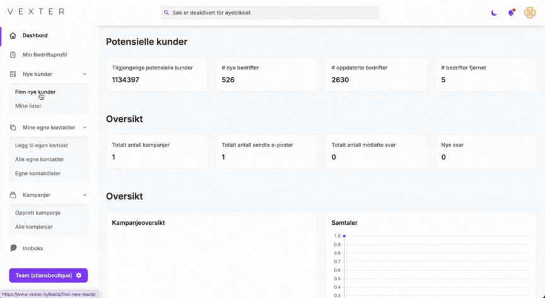Click the # nye bedrifter card
The width and height of the screenshot is (545, 298).
point(266,74)
